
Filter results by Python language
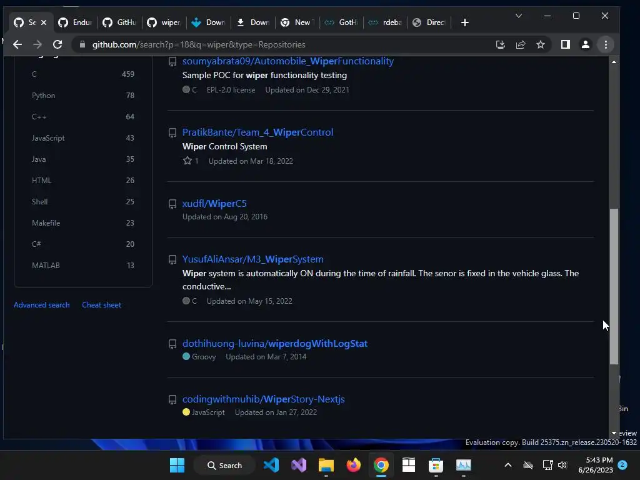pos(83,95)
